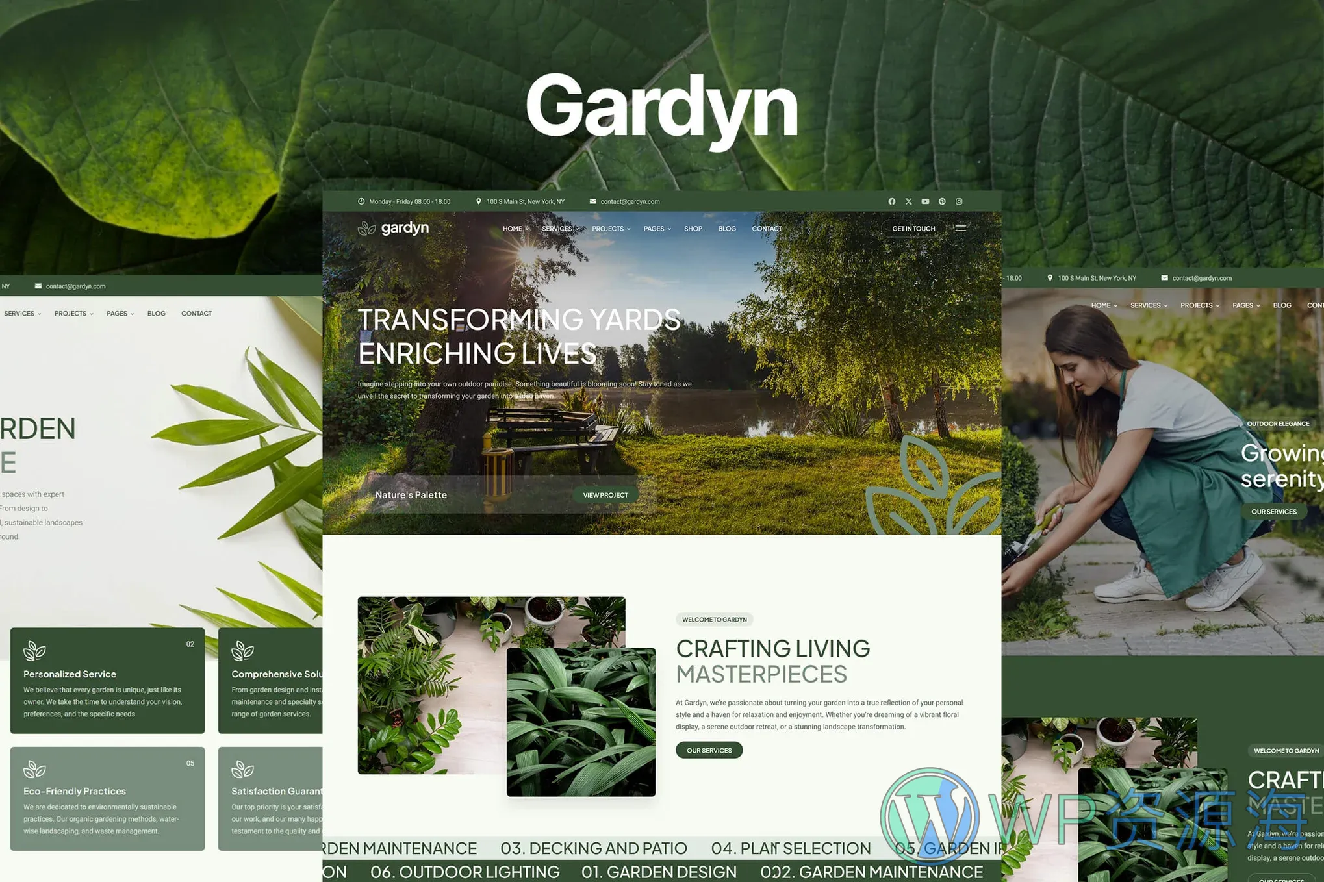
Task: Toggle visibility of HOME menu item
Action: 514,229
